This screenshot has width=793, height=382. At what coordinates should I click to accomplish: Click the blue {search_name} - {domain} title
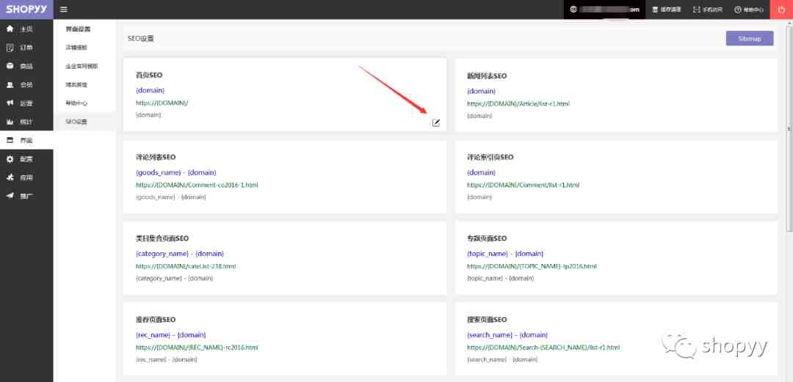click(x=507, y=334)
